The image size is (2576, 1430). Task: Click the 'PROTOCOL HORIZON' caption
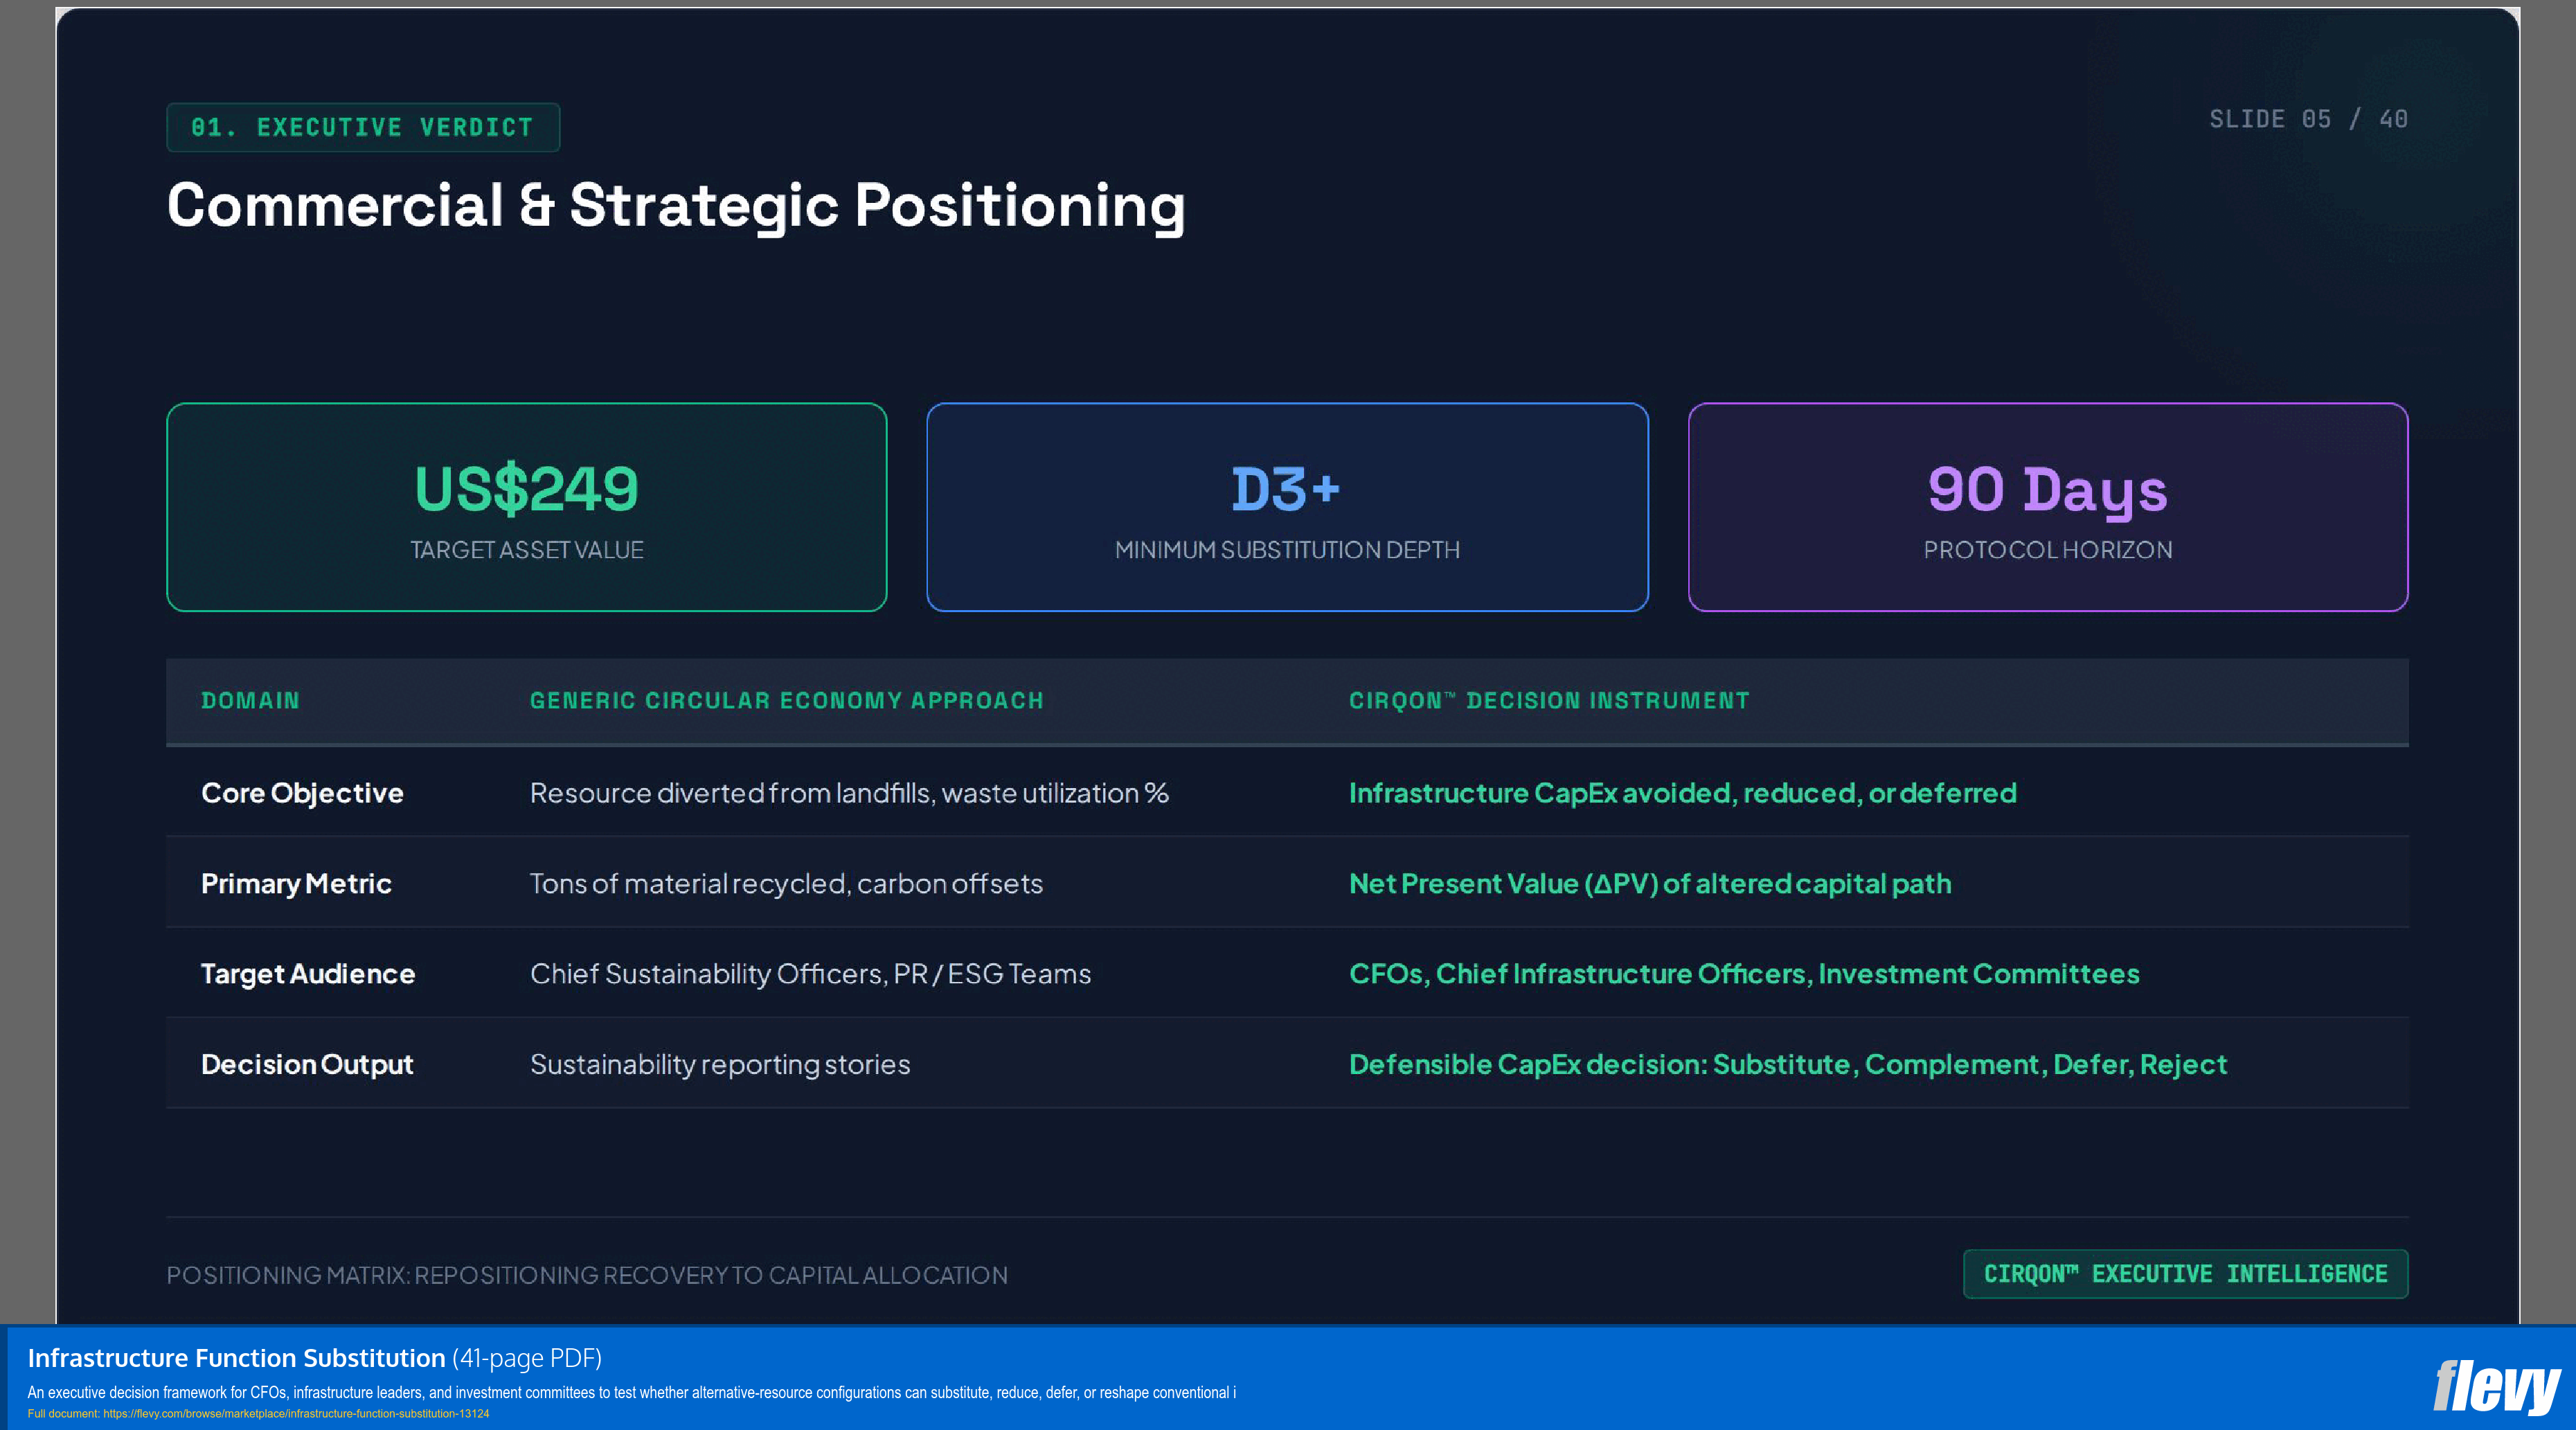click(2048, 549)
